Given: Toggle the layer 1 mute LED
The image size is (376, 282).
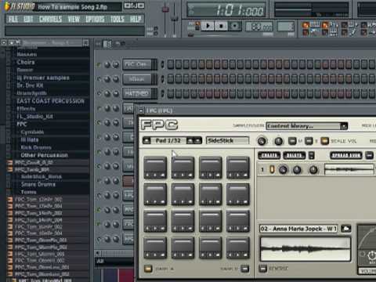Looking at the screenshot, I should [272, 170].
